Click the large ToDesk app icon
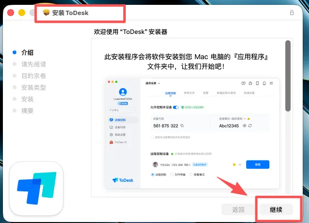 point(36,189)
